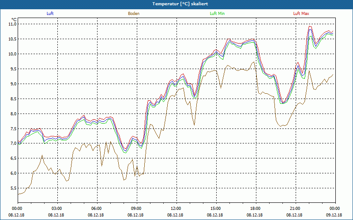Click the 6,0 value on the temperature axis
Screen dimensions: 353x220
coord(14,173)
